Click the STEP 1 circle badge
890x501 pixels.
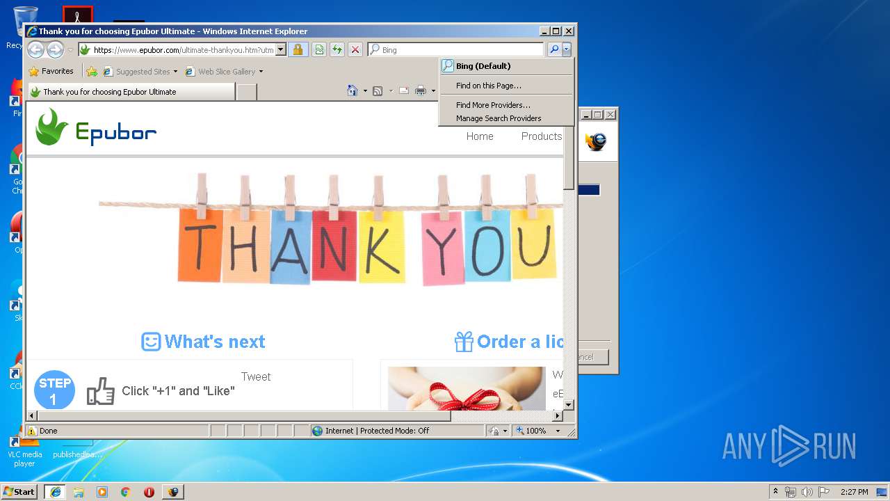coord(54,390)
